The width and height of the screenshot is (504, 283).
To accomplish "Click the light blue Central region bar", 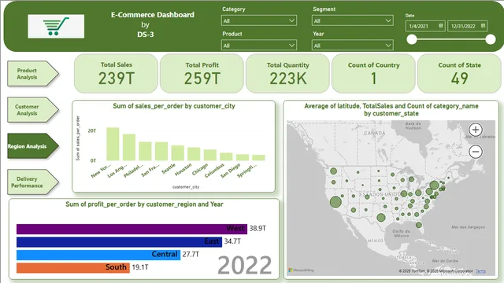I will [98, 255].
